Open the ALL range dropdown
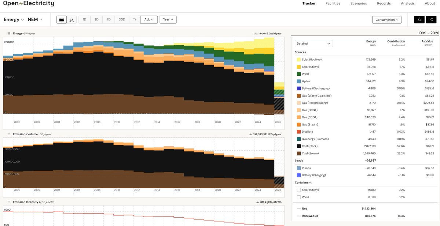The width and height of the screenshot is (440, 226). coord(149,20)
